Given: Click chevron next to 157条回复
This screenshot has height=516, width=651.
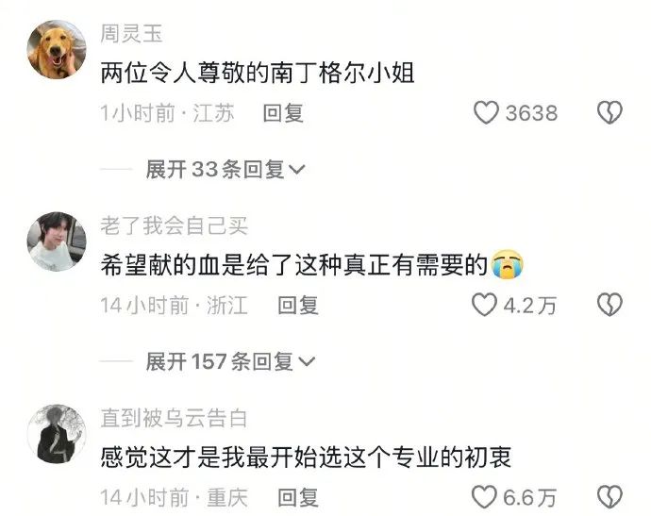Looking at the screenshot, I should (307, 362).
